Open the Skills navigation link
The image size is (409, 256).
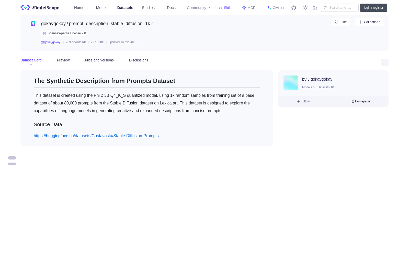225,8
